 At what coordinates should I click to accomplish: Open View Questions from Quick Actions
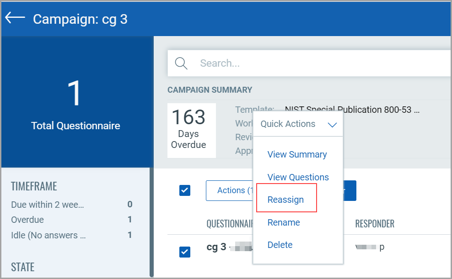coord(298,177)
